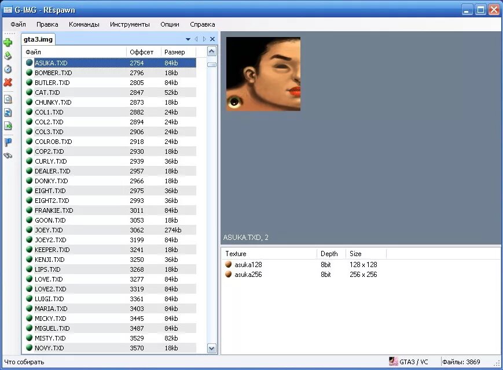Select KENJI.TXD in the file list

(109, 260)
